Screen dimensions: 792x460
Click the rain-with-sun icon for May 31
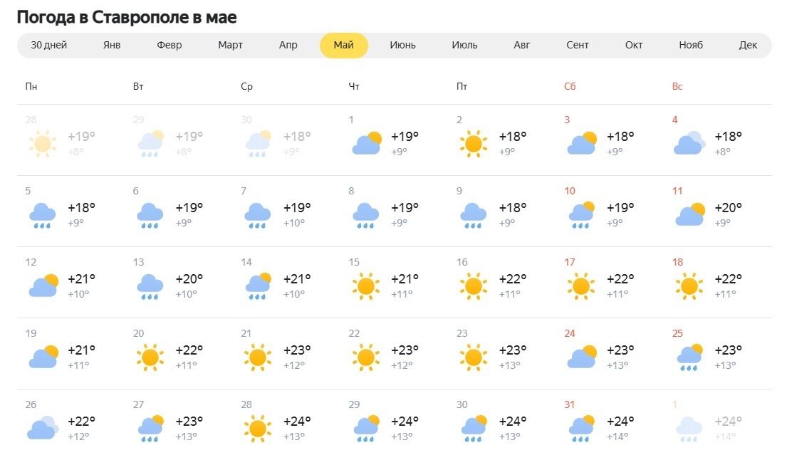click(x=581, y=429)
